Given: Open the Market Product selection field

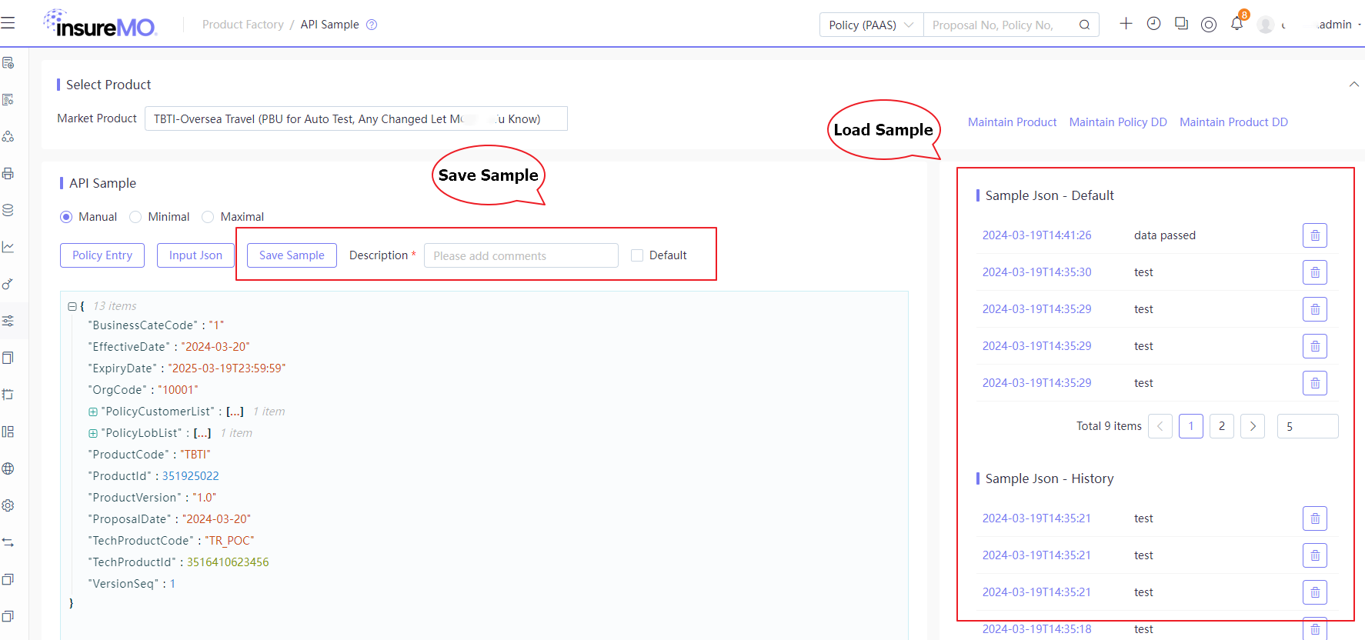Looking at the screenshot, I should [x=356, y=118].
